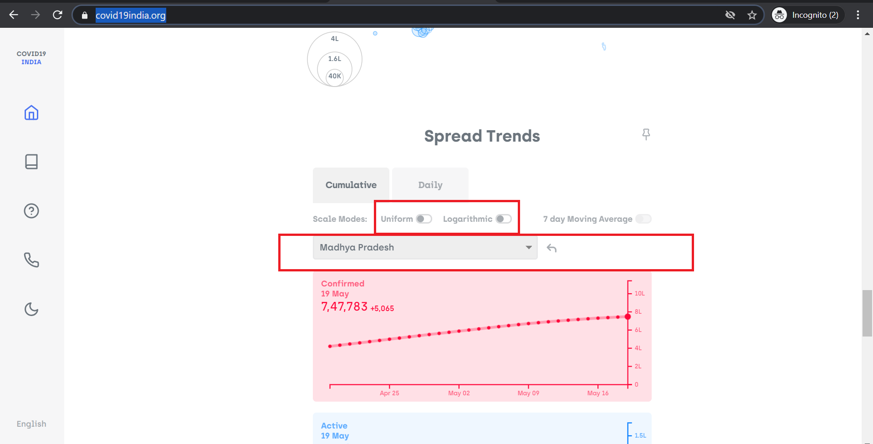Enable the Uniform scale toggle

(424, 219)
